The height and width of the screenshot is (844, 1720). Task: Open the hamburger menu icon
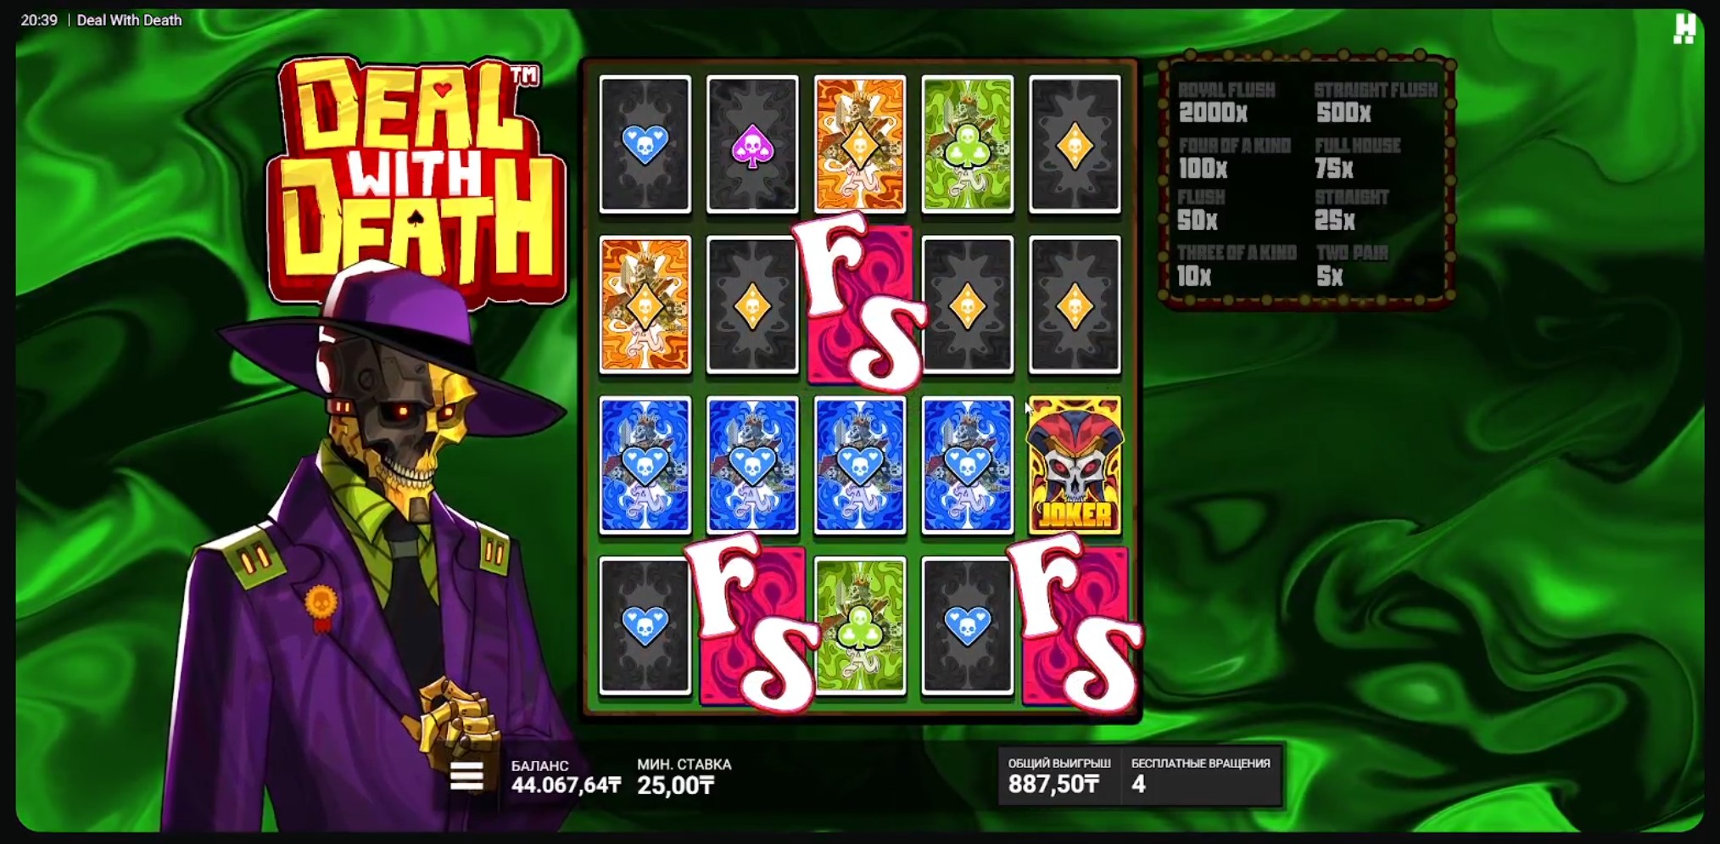[466, 775]
